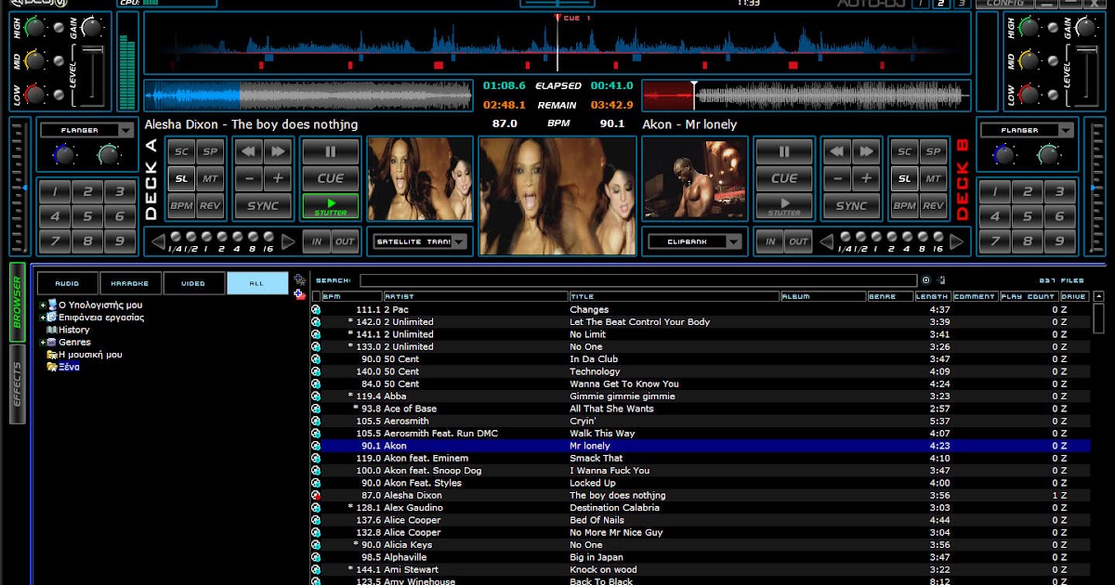This screenshot has width=1115, height=585.
Task: Click the add virtual folder icon
Action: [299, 279]
